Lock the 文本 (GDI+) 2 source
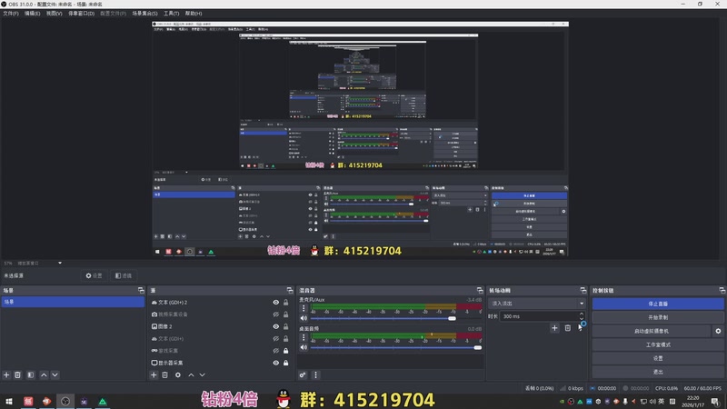Image resolution: width=727 pixels, height=409 pixels. [x=286, y=303]
